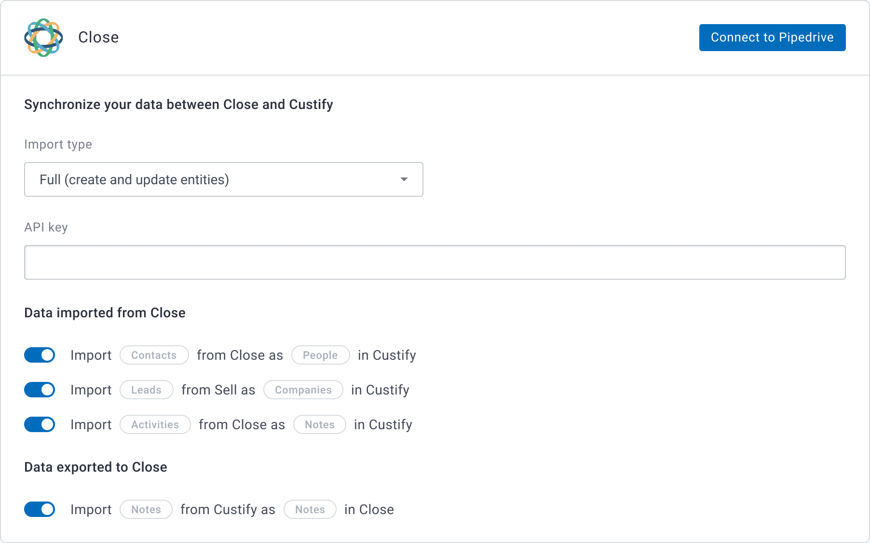
Task: Open the Import type dropdown
Action: (224, 179)
